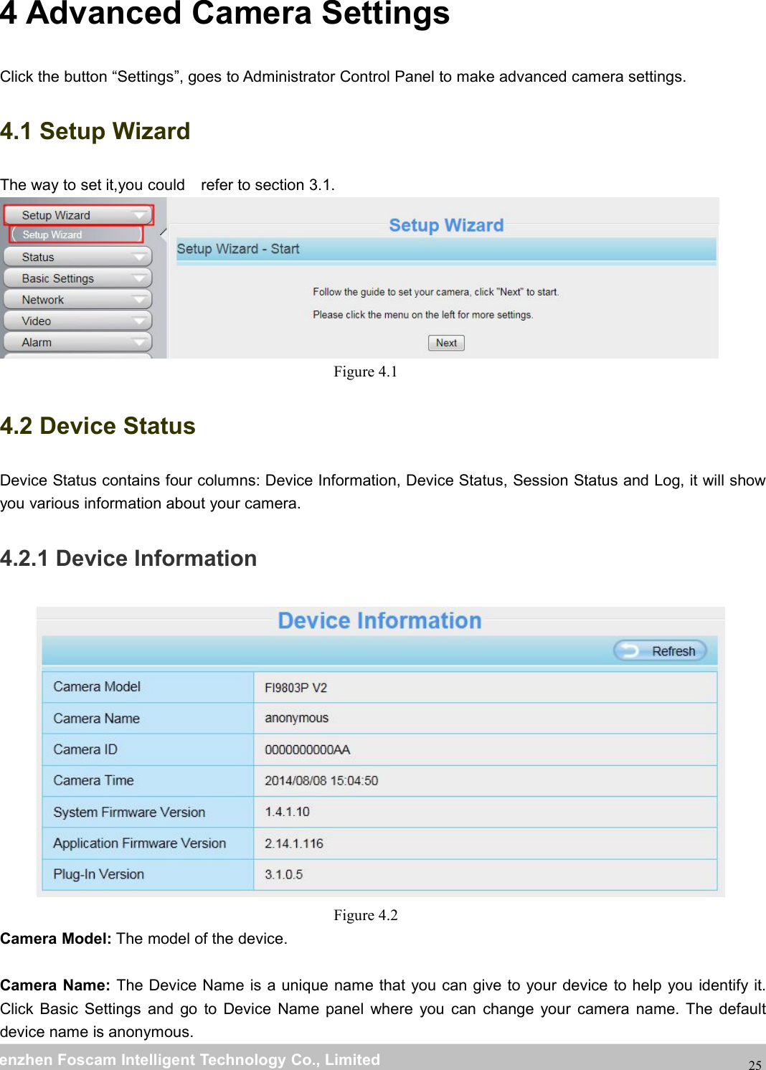Viewport: 766px width, 1070px height.
Task: Open the Video menu
Action: (x=77, y=321)
